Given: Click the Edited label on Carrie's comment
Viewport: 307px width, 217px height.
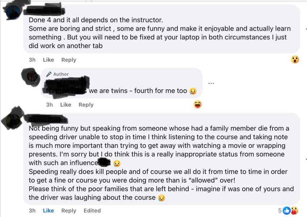Looking at the screenshot, I should coord(92,210).
